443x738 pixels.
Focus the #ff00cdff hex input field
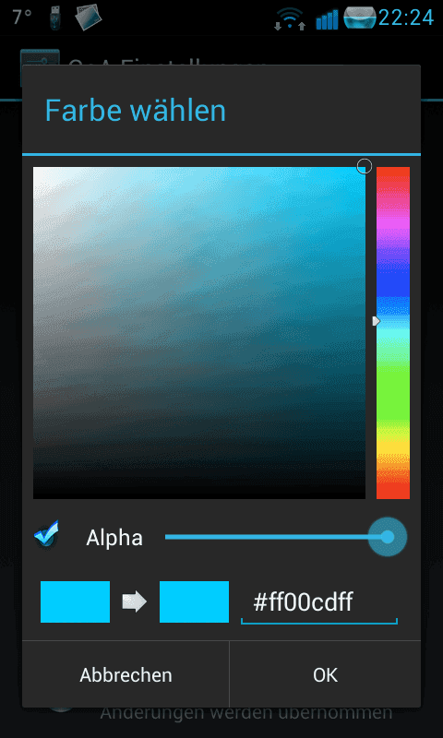point(319,603)
